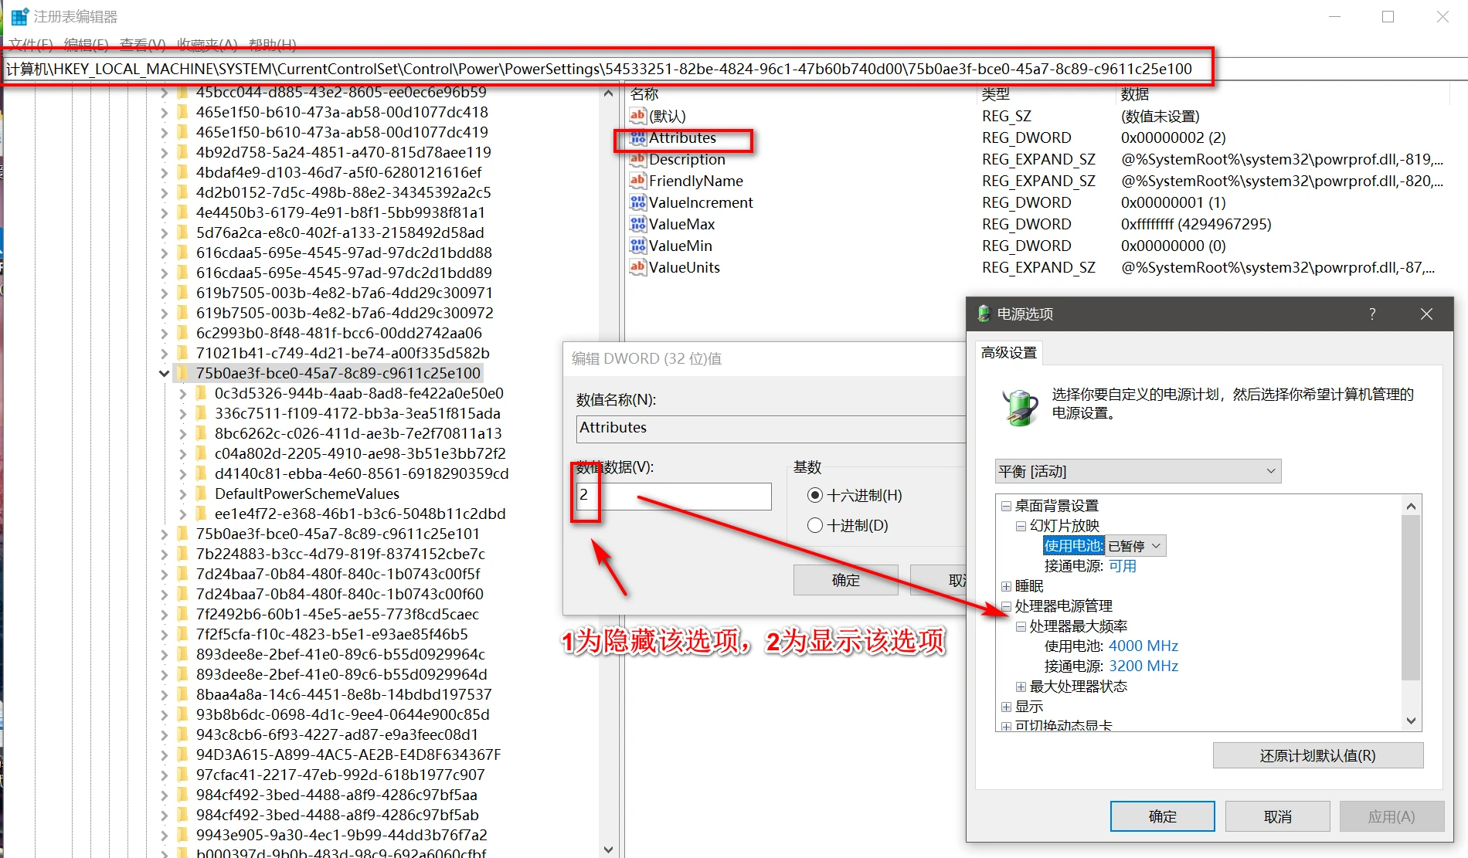Click 取消 in the 电源选项 dialog
The height and width of the screenshot is (858, 1468).
pyautogui.click(x=1277, y=816)
